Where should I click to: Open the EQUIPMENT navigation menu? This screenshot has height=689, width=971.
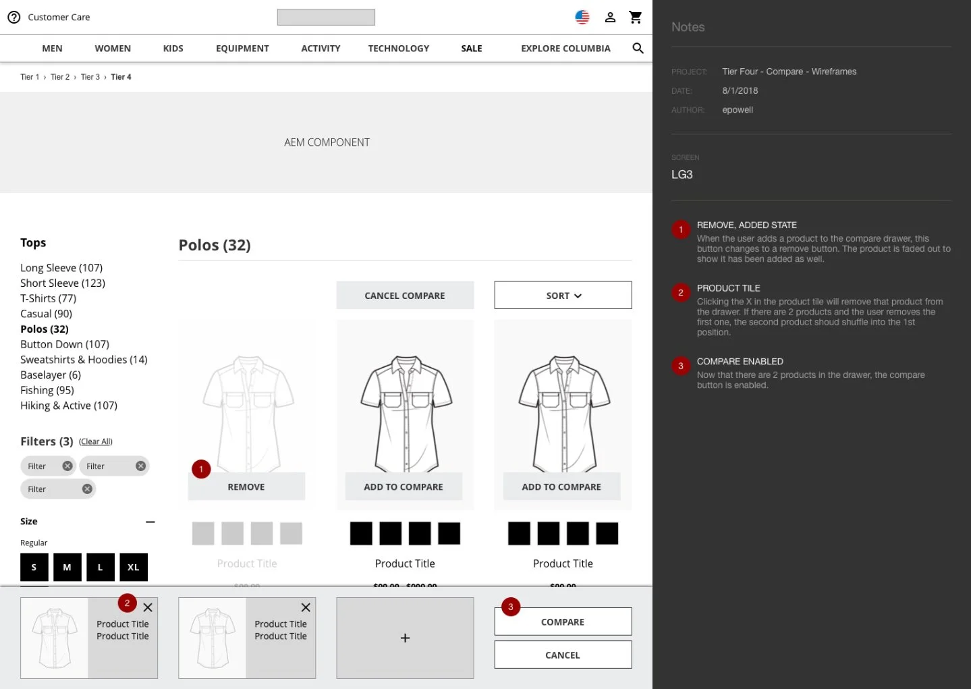tap(242, 49)
